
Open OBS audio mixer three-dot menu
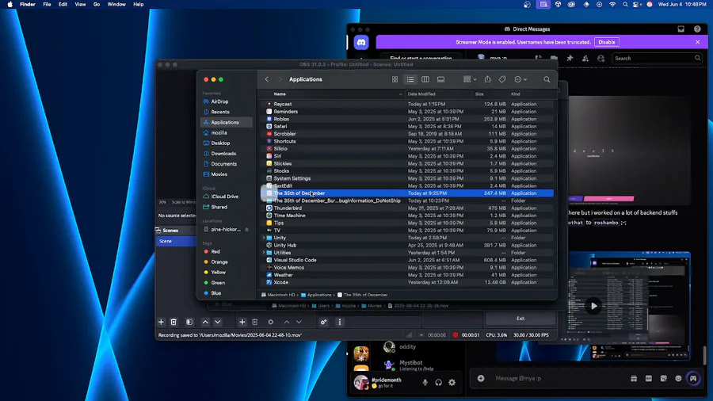(x=339, y=322)
